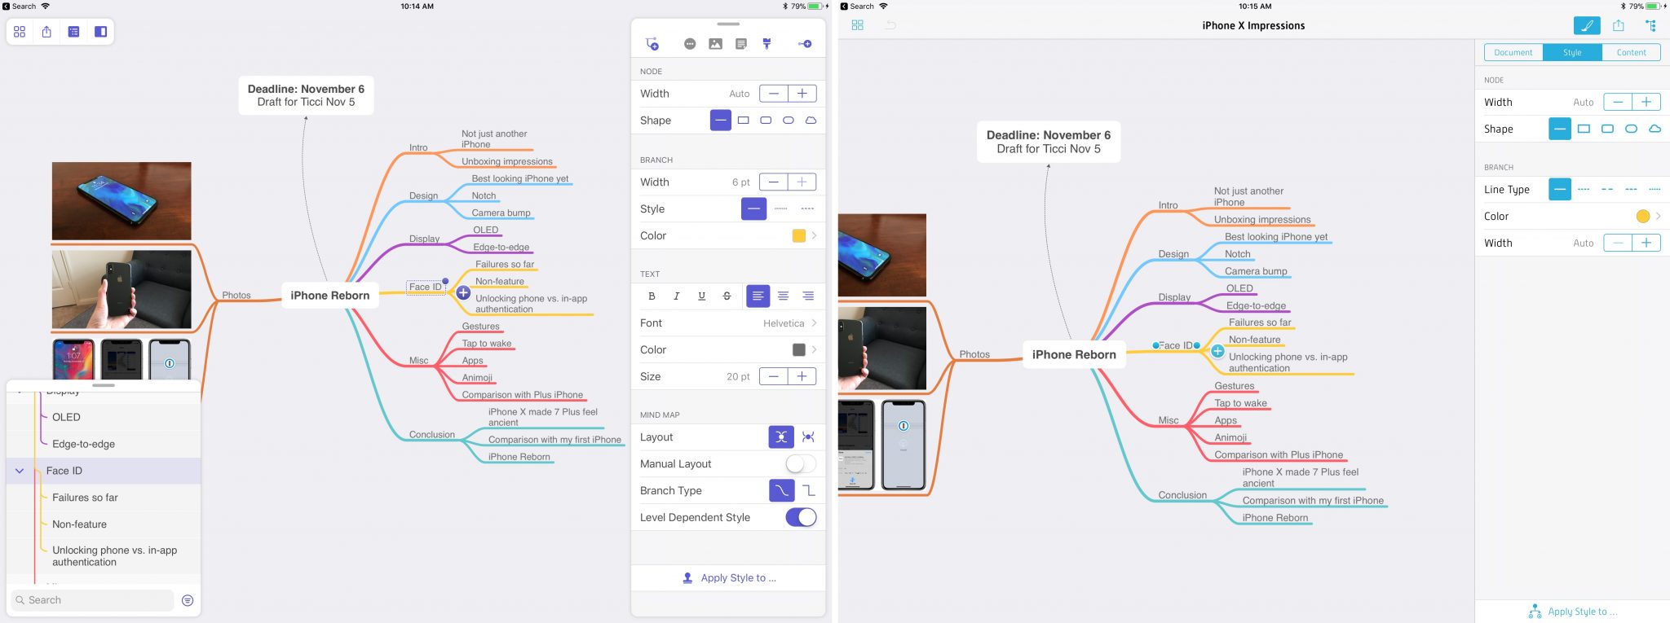Toggle the outline list icon in left toolbar
The width and height of the screenshot is (1670, 623).
tap(73, 32)
